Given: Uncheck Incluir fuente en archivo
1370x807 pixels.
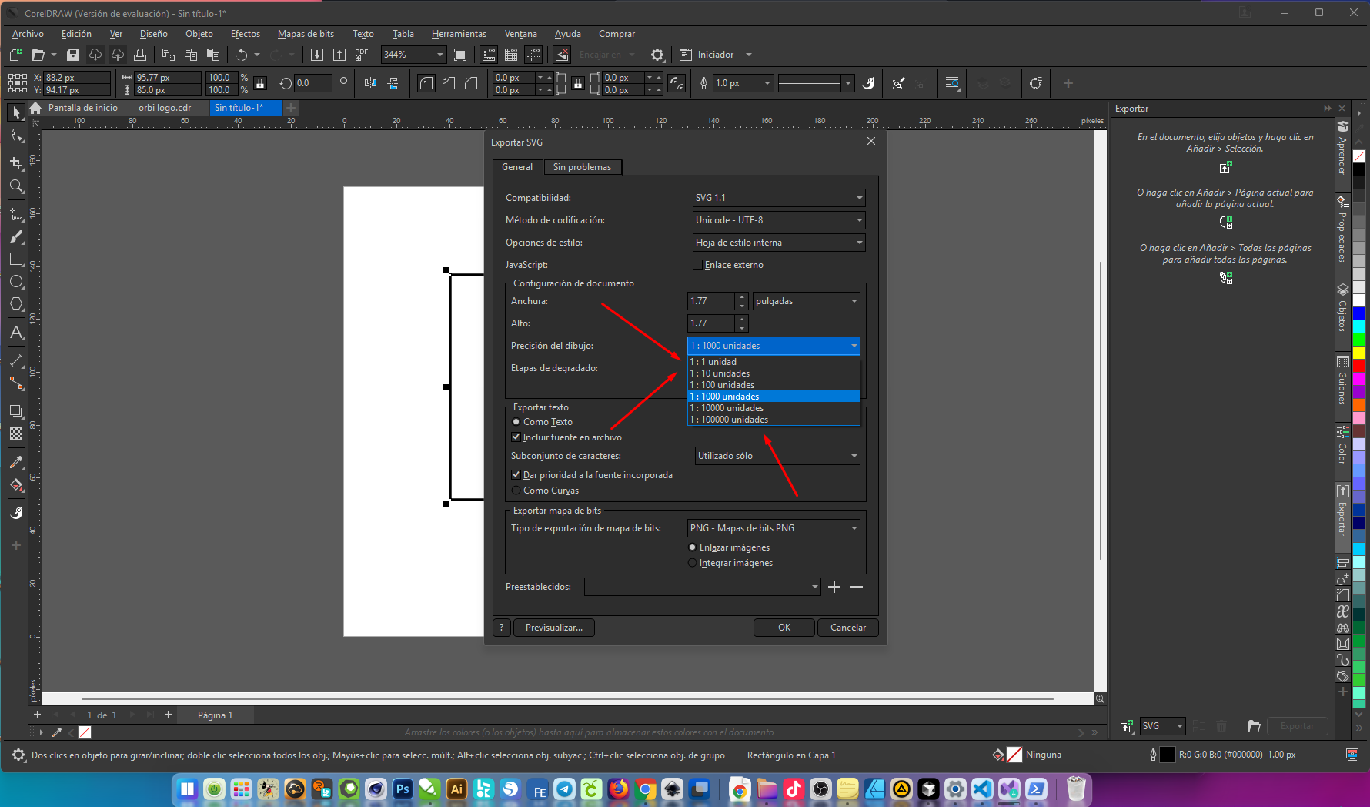Looking at the screenshot, I should click(516, 437).
